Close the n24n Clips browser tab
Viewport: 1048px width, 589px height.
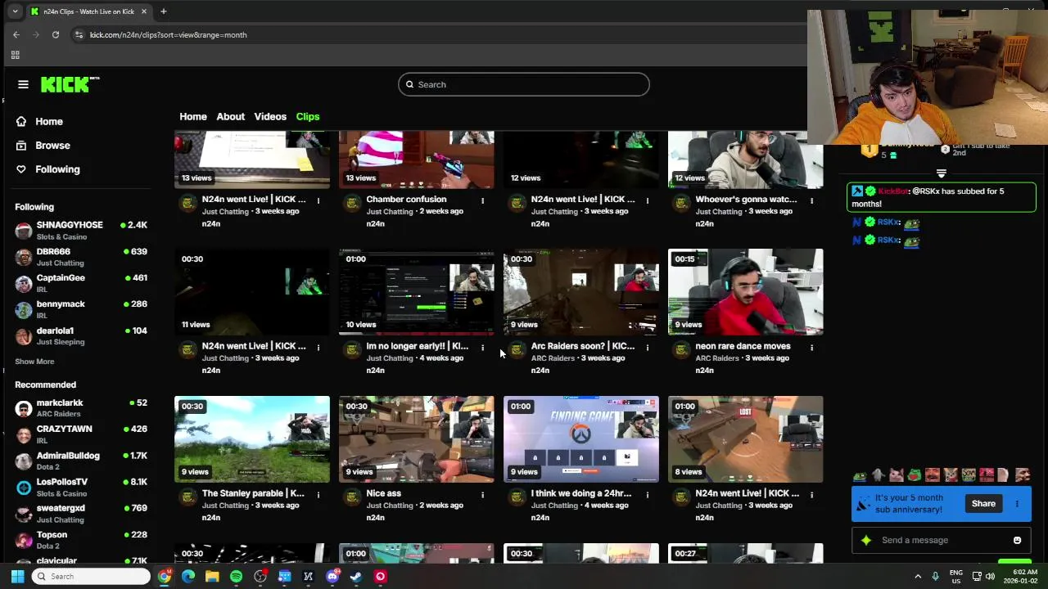[x=144, y=11]
